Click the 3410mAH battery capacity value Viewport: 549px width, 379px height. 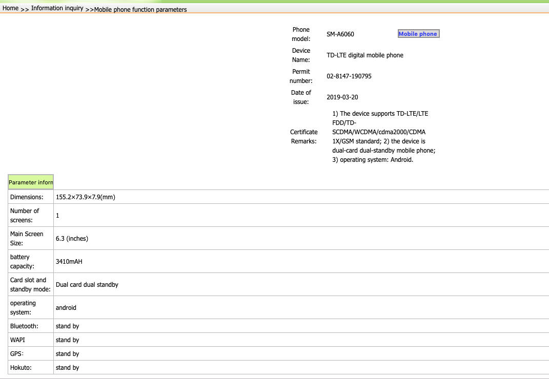tap(69, 262)
